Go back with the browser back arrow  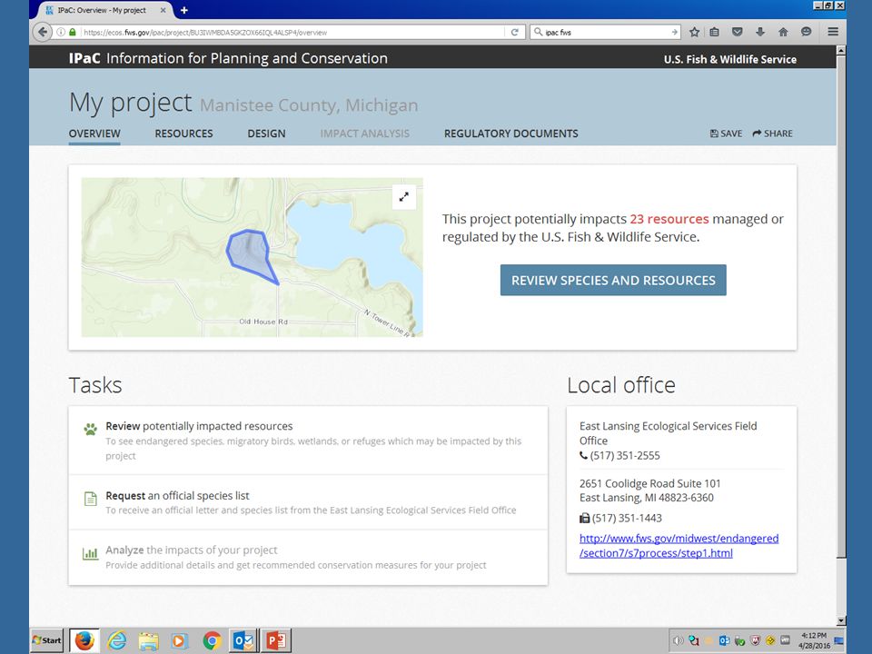(x=43, y=33)
